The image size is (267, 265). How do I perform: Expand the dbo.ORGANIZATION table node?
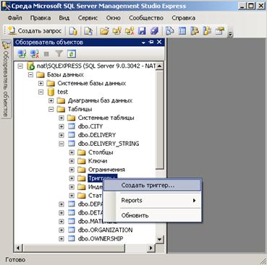(x=62, y=230)
